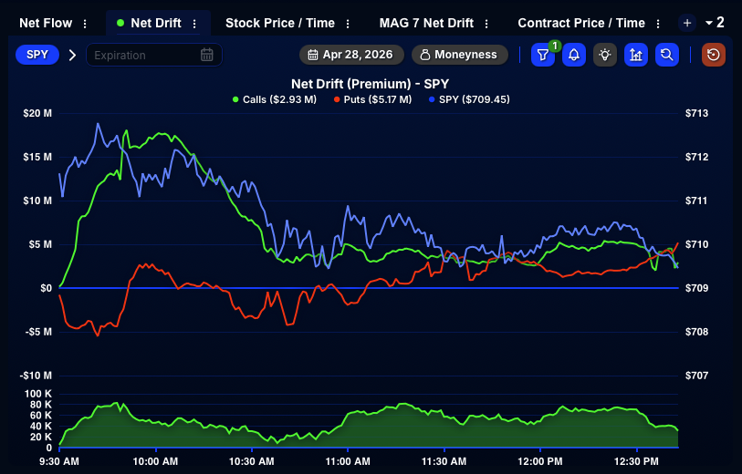Toggle the SPY ($709.45) legend series
The image size is (742, 474).
(469, 99)
